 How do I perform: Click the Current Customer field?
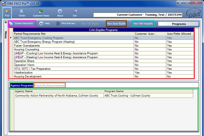click(x=138, y=15)
